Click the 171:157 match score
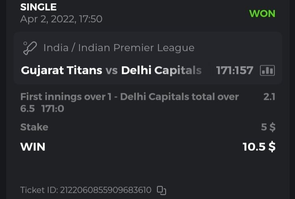Viewport: 295px width, 199px height. point(234,70)
